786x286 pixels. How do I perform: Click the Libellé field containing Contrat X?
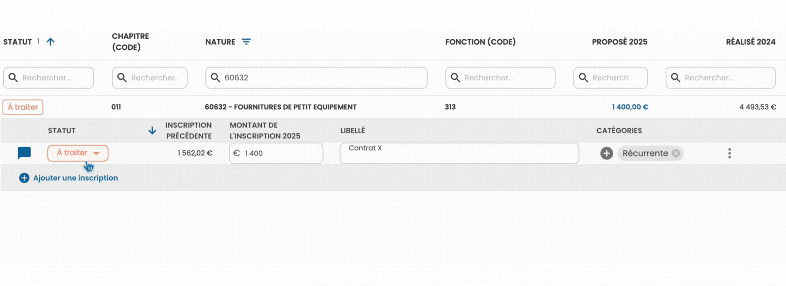click(459, 153)
